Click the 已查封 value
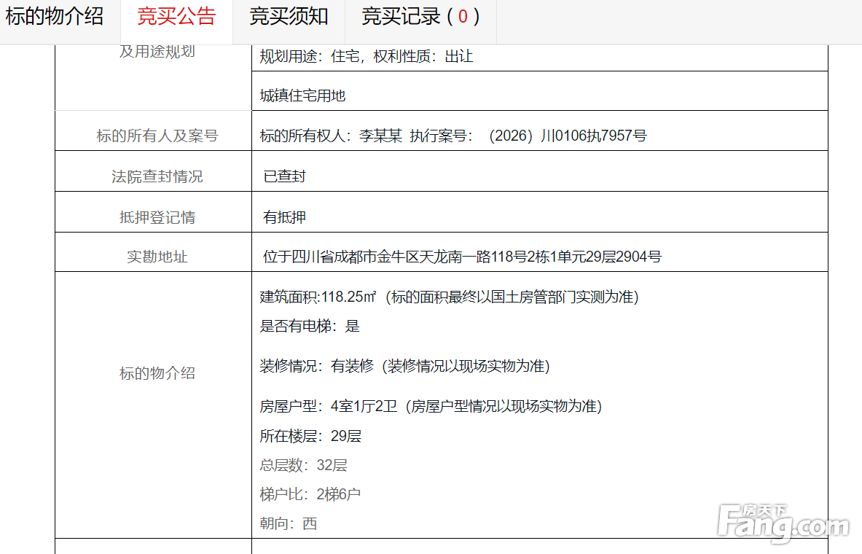This screenshot has width=862, height=554. pos(284,176)
